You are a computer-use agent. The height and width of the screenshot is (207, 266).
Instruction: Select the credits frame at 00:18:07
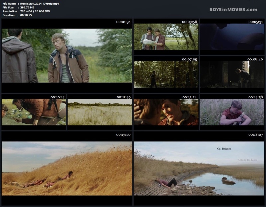(199, 169)
